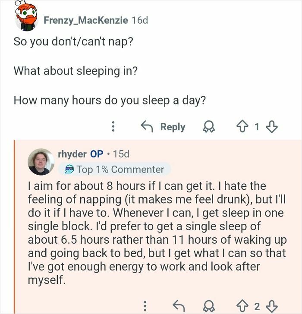Give an award to Frenzy_MacKenzie's comment
Viewport: 302px width, 314px height.
tap(210, 127)
